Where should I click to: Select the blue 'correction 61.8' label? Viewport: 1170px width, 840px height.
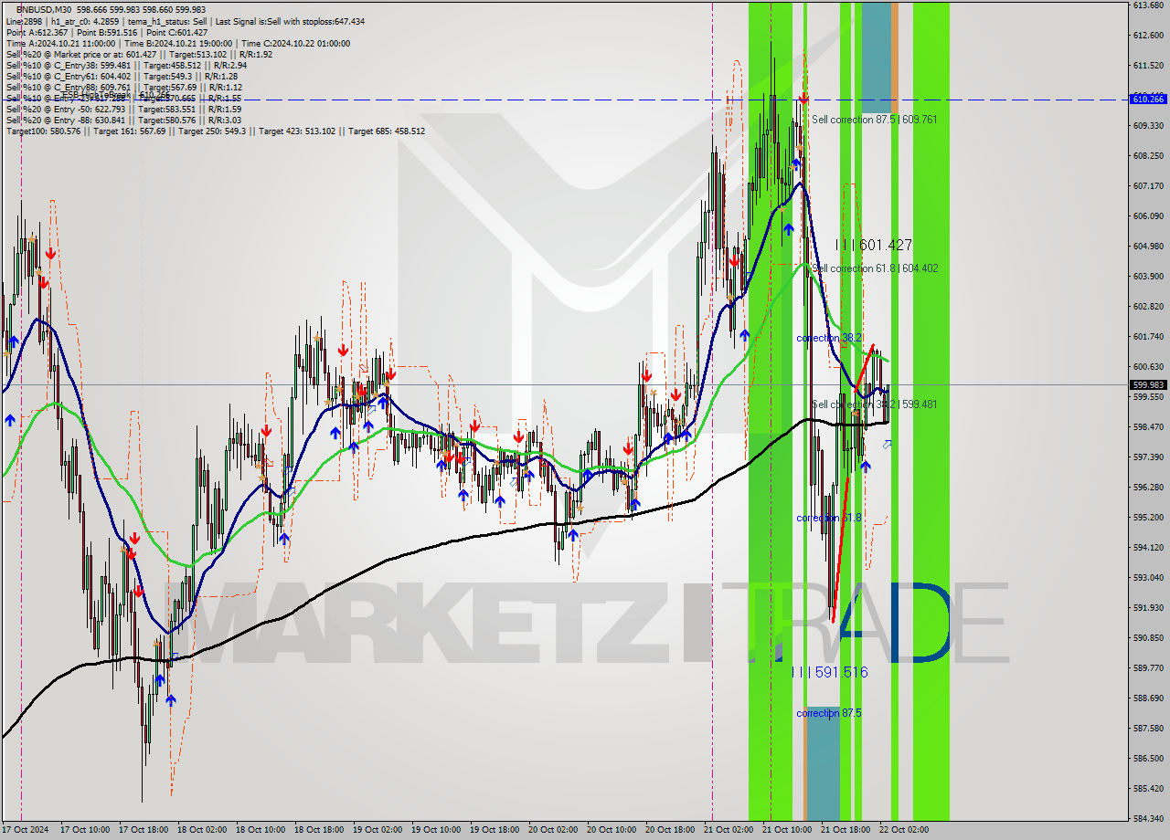829,518
